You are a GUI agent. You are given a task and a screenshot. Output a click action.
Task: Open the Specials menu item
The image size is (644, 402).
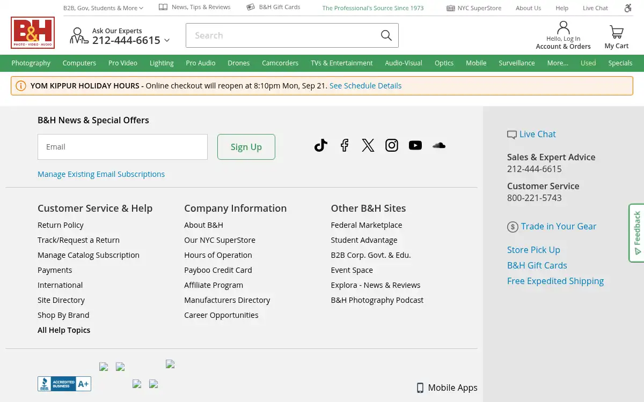(x=620, y=63)
